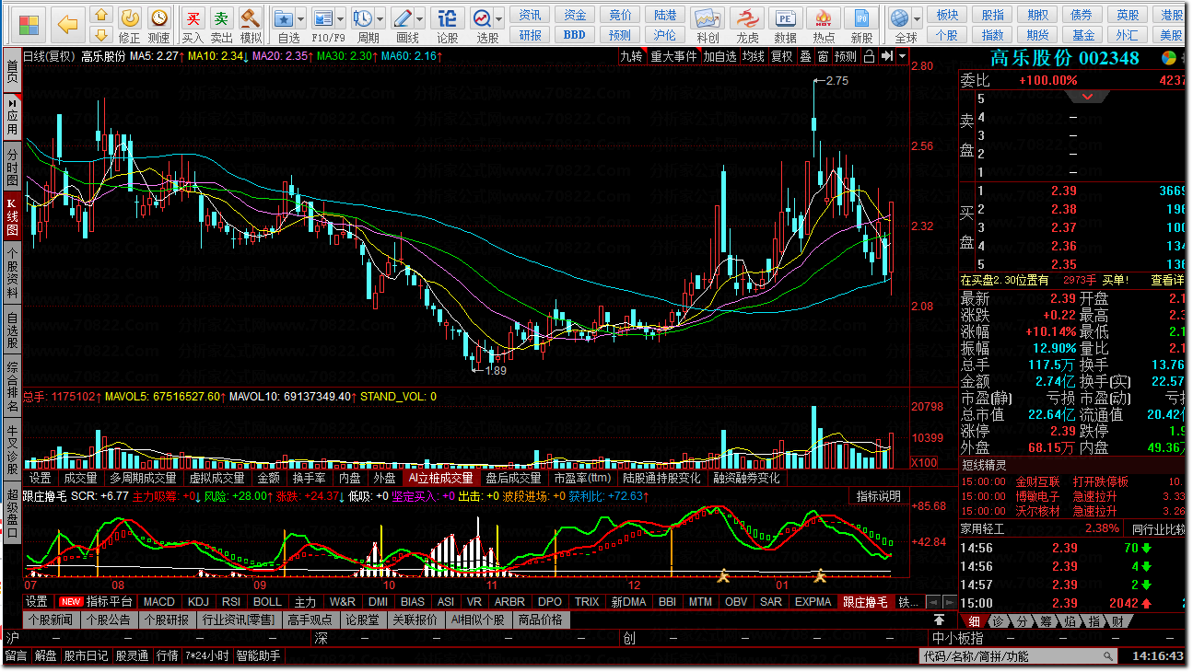Open the 选股 stock screener icon
This screenshot has width=1193, height=672.
[x=482, y=17]
